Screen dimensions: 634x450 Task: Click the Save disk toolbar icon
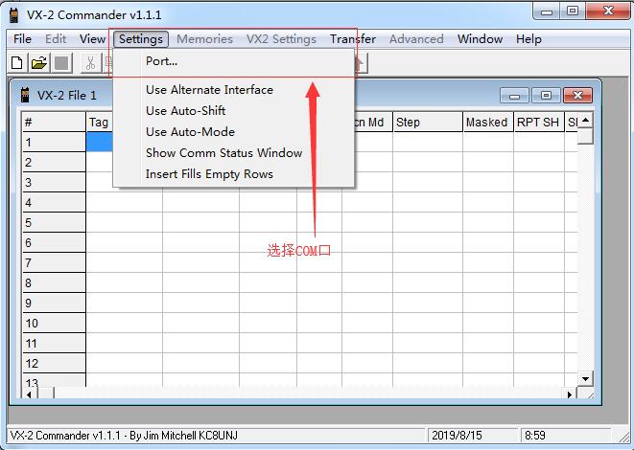[x=61, y=63]
